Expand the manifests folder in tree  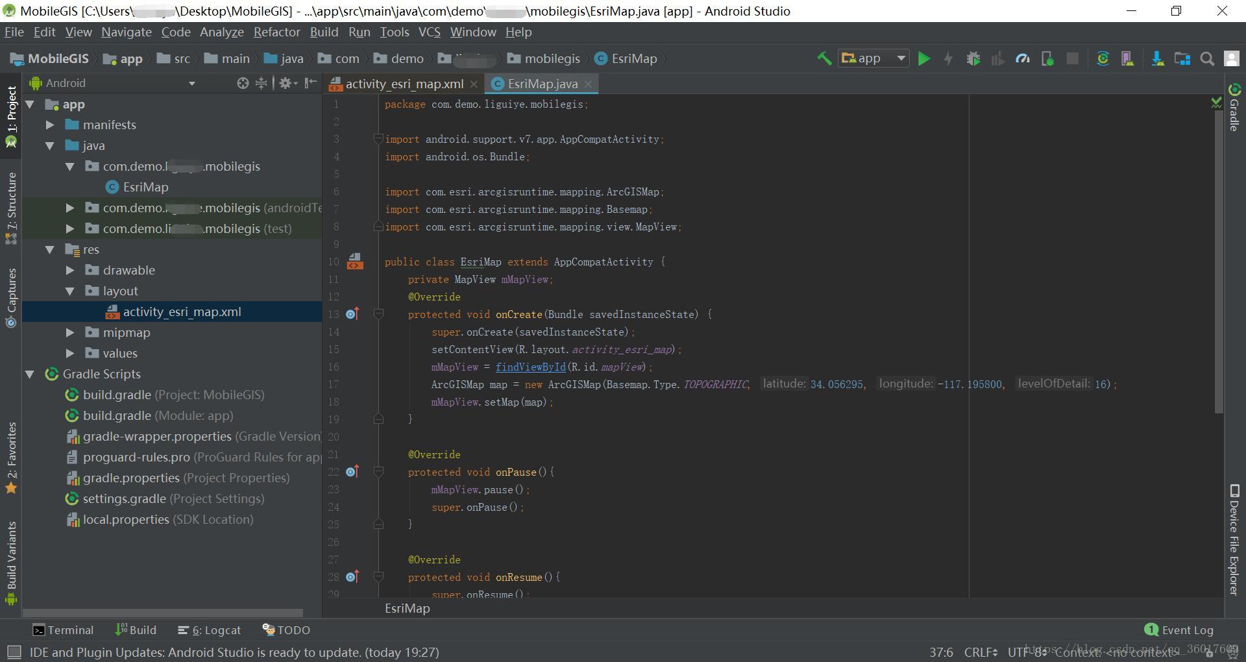point(50,125)
